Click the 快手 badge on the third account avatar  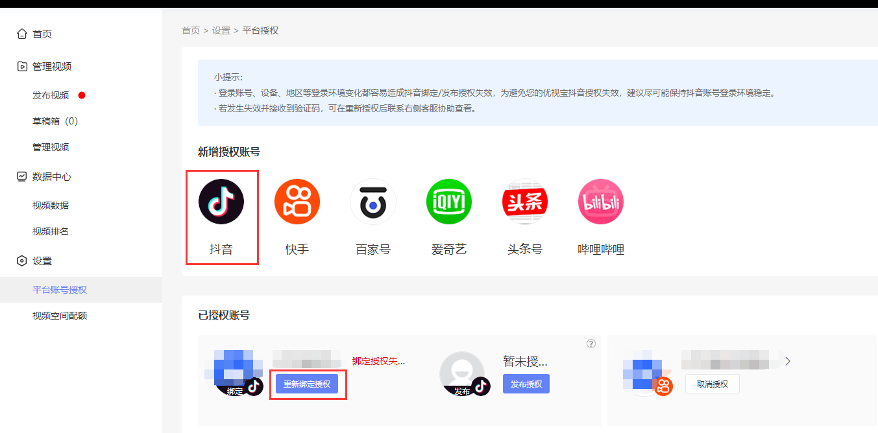pos(663,386)
